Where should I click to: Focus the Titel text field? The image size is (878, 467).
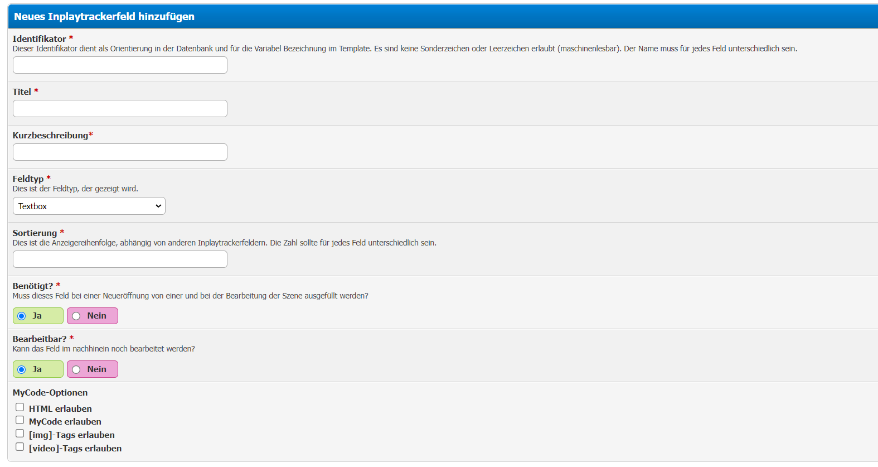click(x=120, y=109)
